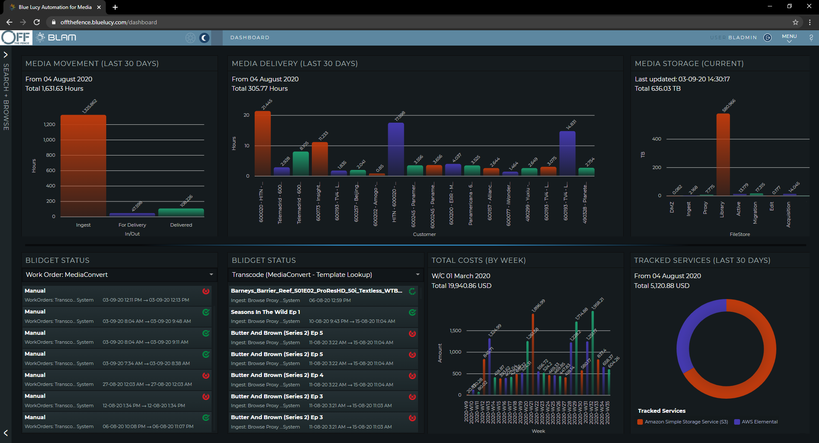Enable dark mode with moon icon
Screen dimensions: 819x443
click(x=205, y=38)
